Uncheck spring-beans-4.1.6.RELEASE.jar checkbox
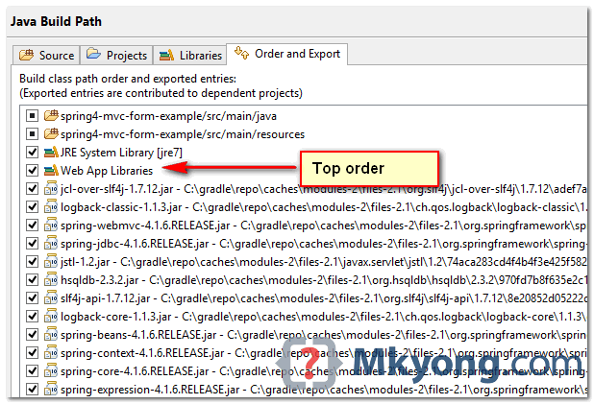The width and height of the screenshot is (594, 404). click(x=33, y=334)
